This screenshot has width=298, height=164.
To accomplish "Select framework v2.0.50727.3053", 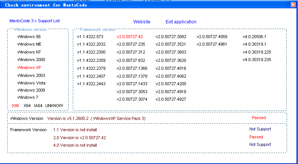I will pyautogui.click(x=132, y=92).
